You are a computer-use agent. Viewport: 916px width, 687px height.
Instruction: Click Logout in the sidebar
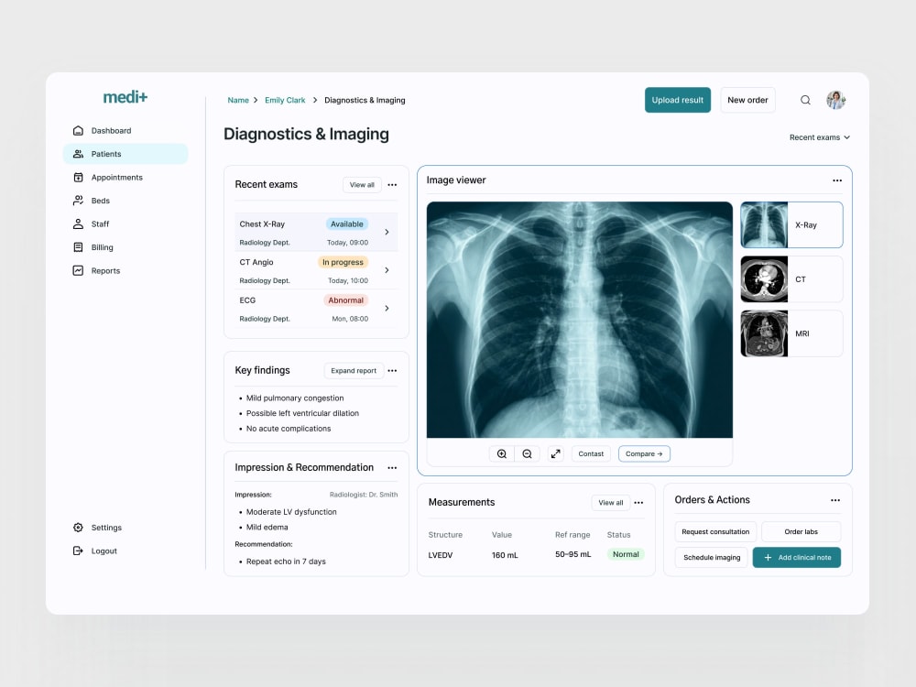pos(125,551)
